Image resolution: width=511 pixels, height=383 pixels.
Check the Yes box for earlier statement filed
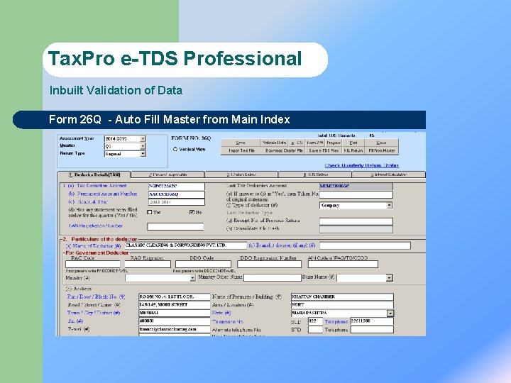pos(150,212)
